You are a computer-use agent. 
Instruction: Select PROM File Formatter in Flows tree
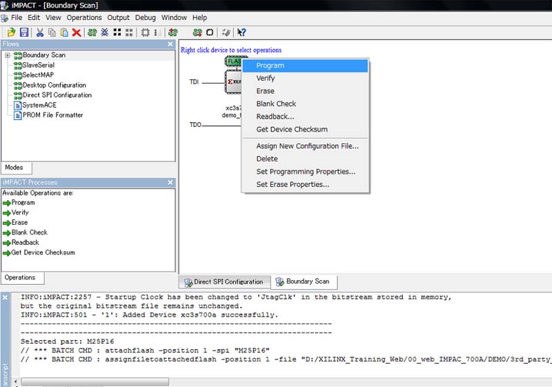click(x=52, y=115)
